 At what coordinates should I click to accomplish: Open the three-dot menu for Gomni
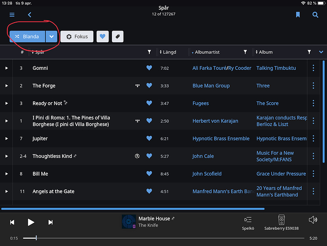[x=313, y=68]
